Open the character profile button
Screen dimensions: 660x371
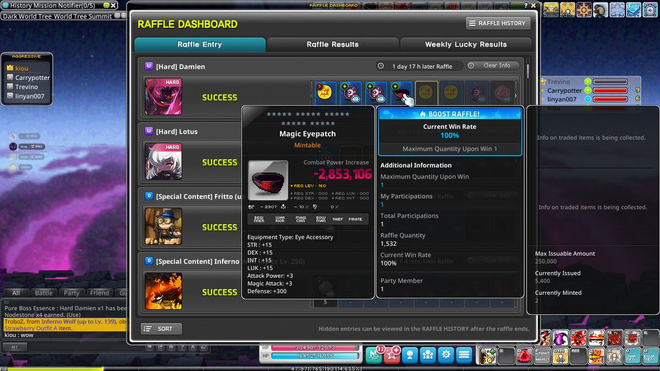coord(410,355)
